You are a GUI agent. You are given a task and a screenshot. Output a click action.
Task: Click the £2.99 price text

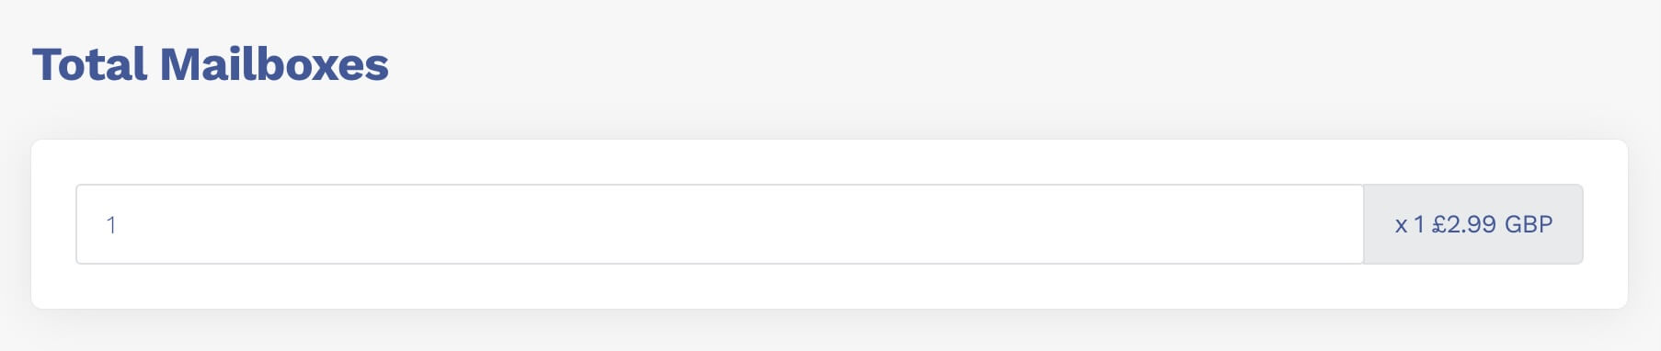coord(1464,224)
